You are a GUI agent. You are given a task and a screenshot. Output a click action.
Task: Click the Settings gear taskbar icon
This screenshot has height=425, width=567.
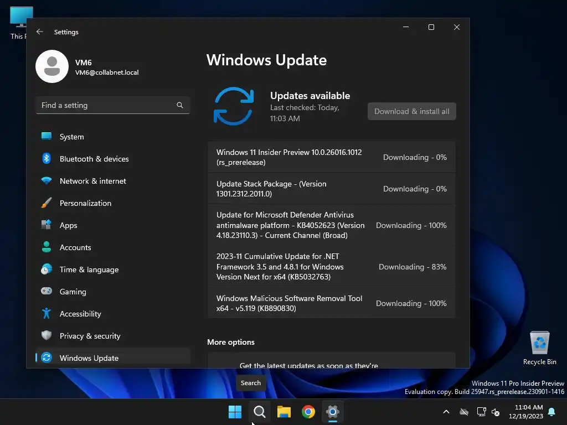(x=333, y=412)
